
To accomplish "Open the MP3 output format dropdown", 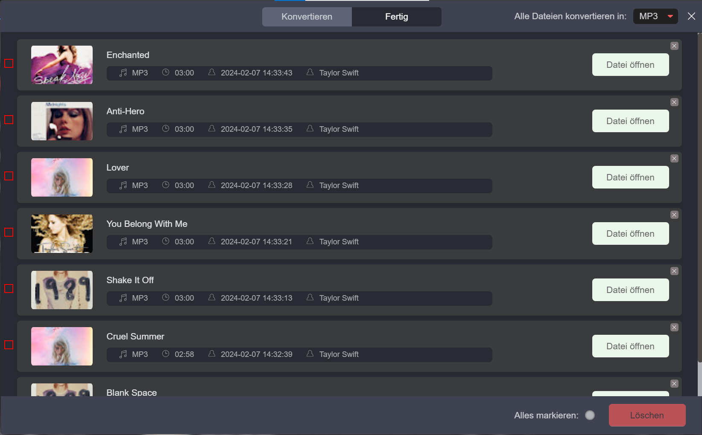I will 655,16.
